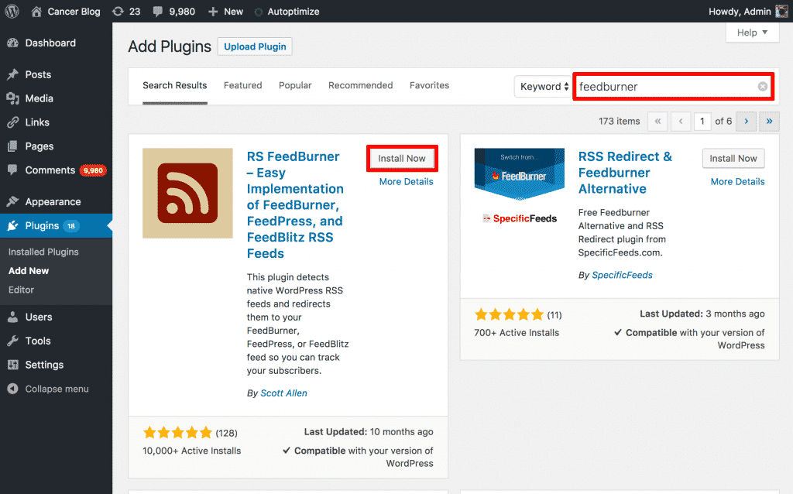
Task: Select the Dashboard icon in the sidebar
Action: pyautogui.click(x=14, y=43)
